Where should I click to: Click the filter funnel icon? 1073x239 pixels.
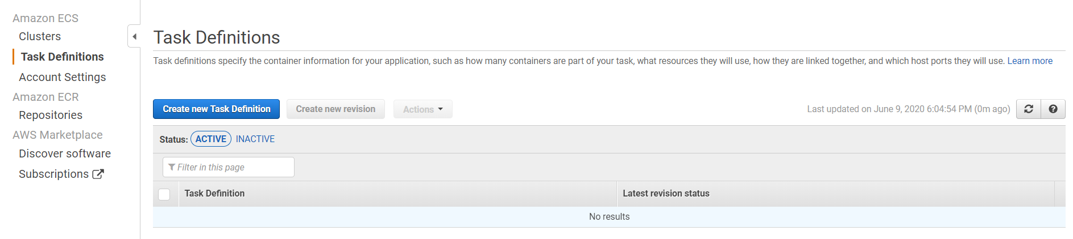click(x=172, y=167)
